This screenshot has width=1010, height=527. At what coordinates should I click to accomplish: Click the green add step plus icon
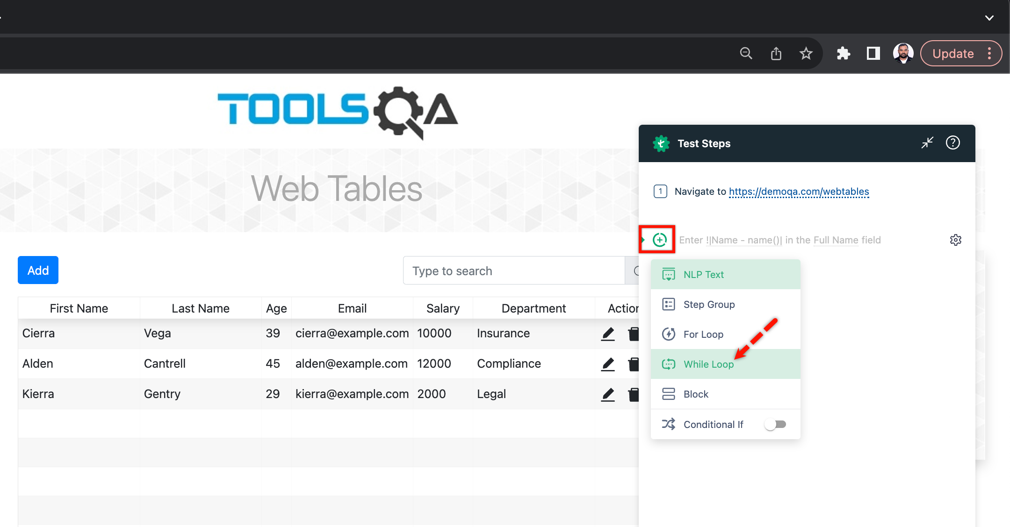pyautogui.click(x=660, y=240)
